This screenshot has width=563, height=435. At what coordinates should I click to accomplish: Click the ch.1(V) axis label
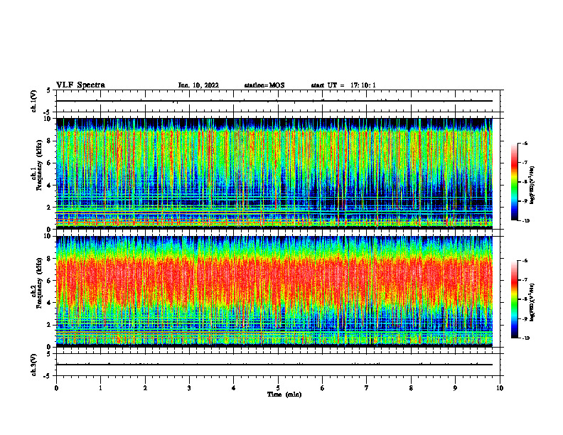point(33,101)
